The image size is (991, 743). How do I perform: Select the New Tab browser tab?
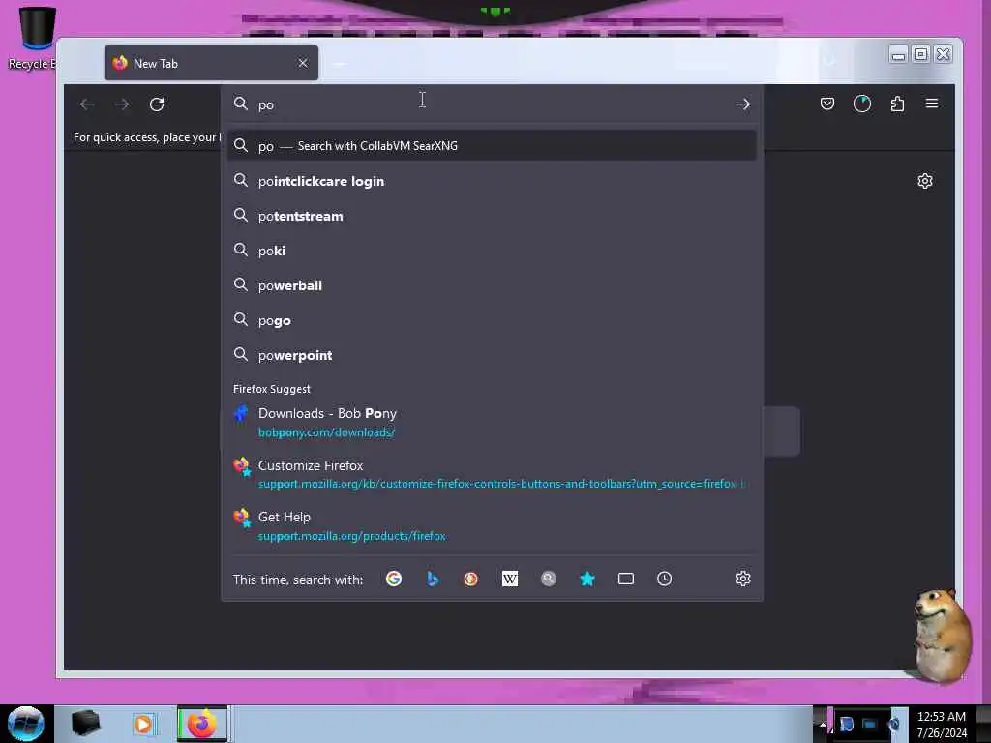point(211,63)
